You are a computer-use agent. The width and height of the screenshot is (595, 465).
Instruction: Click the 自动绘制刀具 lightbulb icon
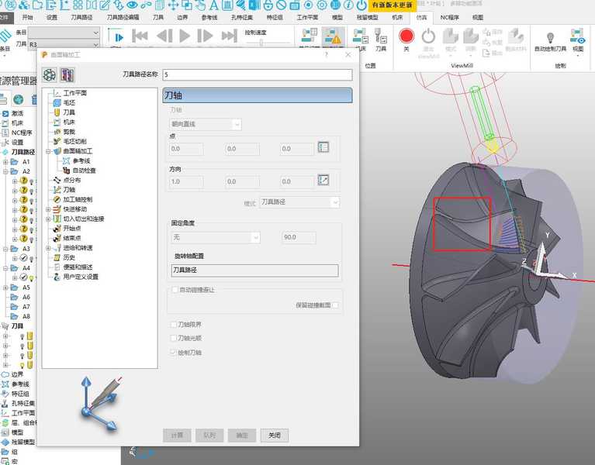[550, 37]
